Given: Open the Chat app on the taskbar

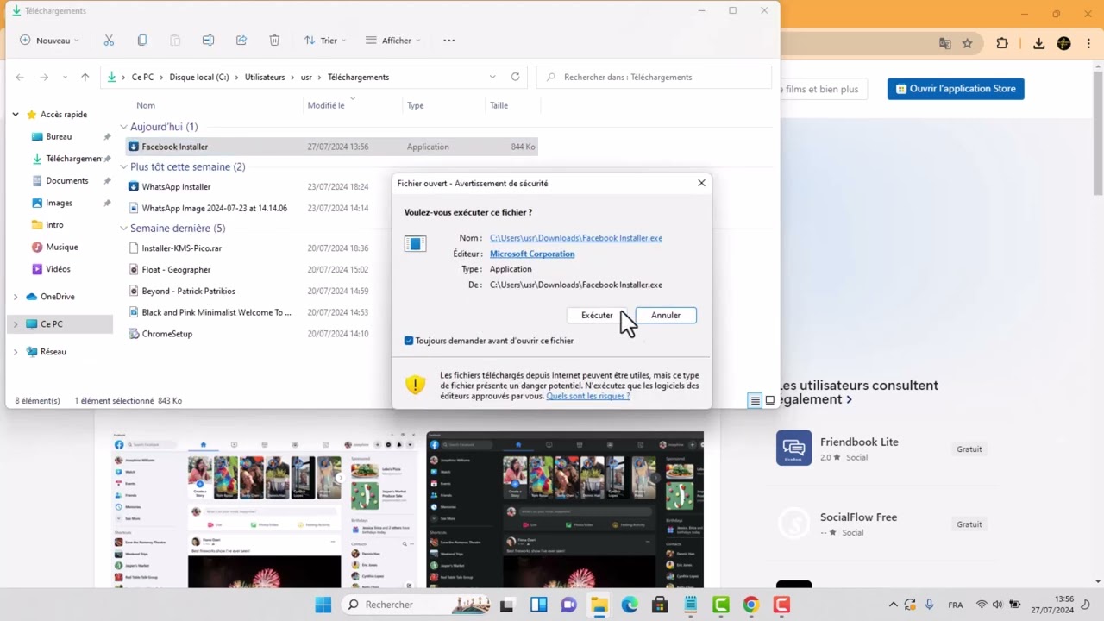Looking at the screenshot, I should coord(568,605).
